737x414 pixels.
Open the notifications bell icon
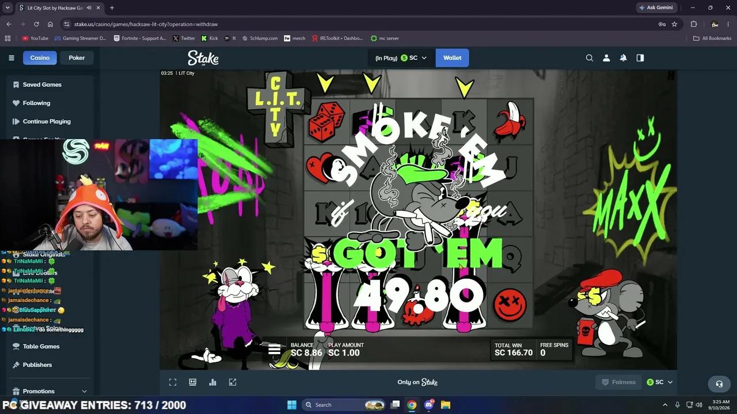(623, 57)
